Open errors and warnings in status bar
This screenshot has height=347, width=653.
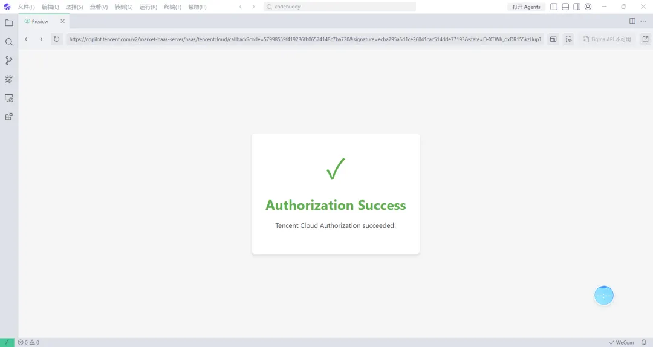(x=29, y=342)
